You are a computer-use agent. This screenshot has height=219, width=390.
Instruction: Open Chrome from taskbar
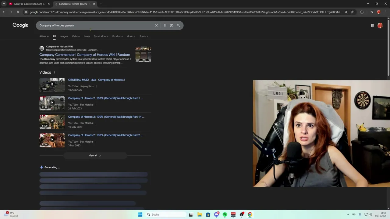pos(250,214)
